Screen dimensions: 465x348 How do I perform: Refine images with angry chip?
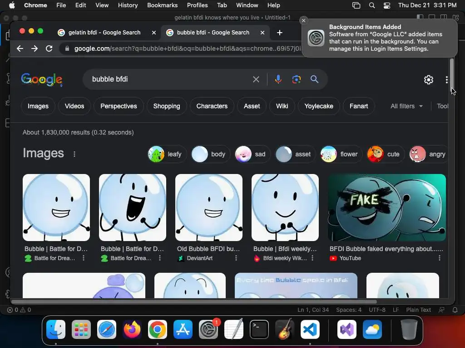point(428,154)
